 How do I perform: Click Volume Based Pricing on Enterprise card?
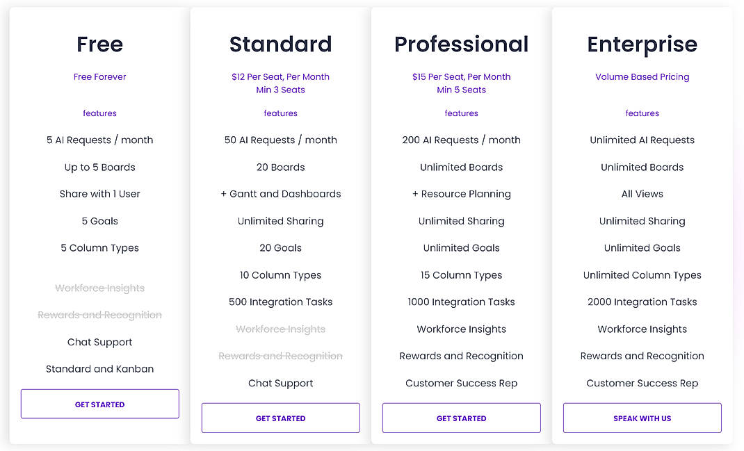pos(642,76)
